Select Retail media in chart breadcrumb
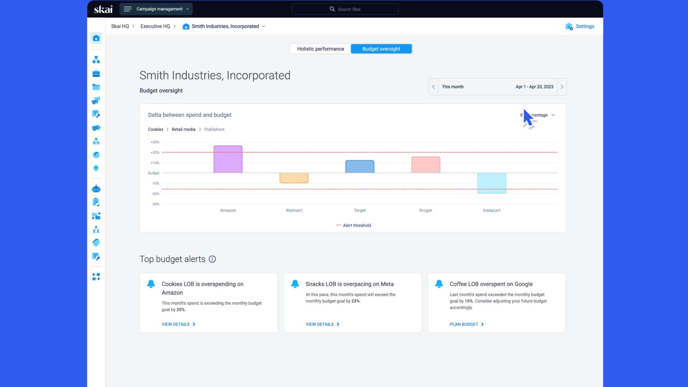The height and width of the screenshot is (387, 688). [x=183, y=129]
